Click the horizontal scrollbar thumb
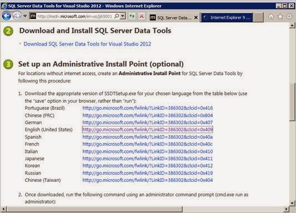 click(95, 209)
